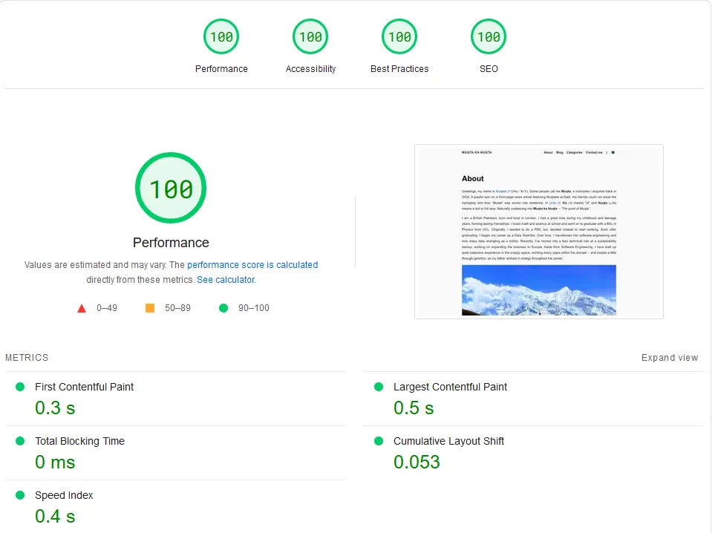The height and width of the screenshot is (533, 718).
Task: Click the red triangle for the 0–49 range
Action: 82,307
